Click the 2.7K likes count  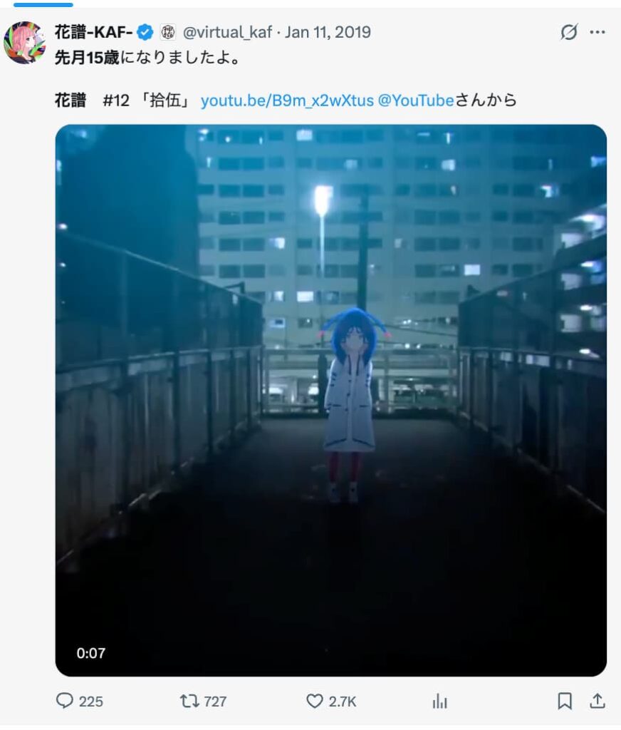coord(343,701)
